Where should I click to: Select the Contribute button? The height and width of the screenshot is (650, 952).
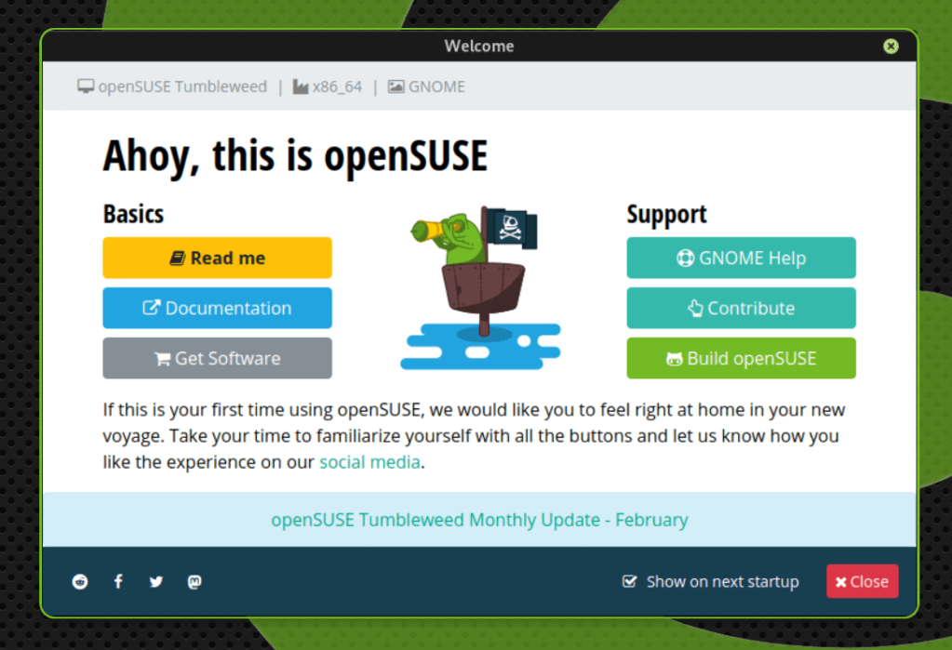coord(741,309)
